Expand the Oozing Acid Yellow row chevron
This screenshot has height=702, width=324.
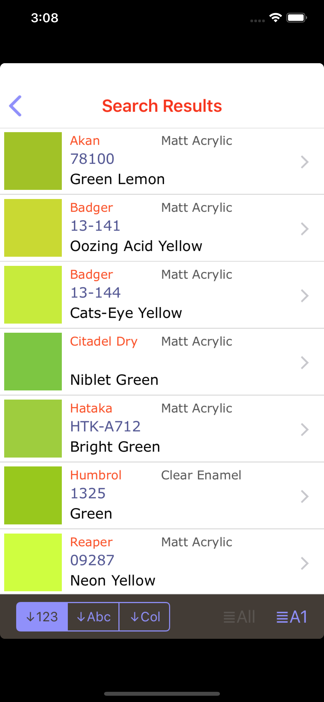coord(305,229)
